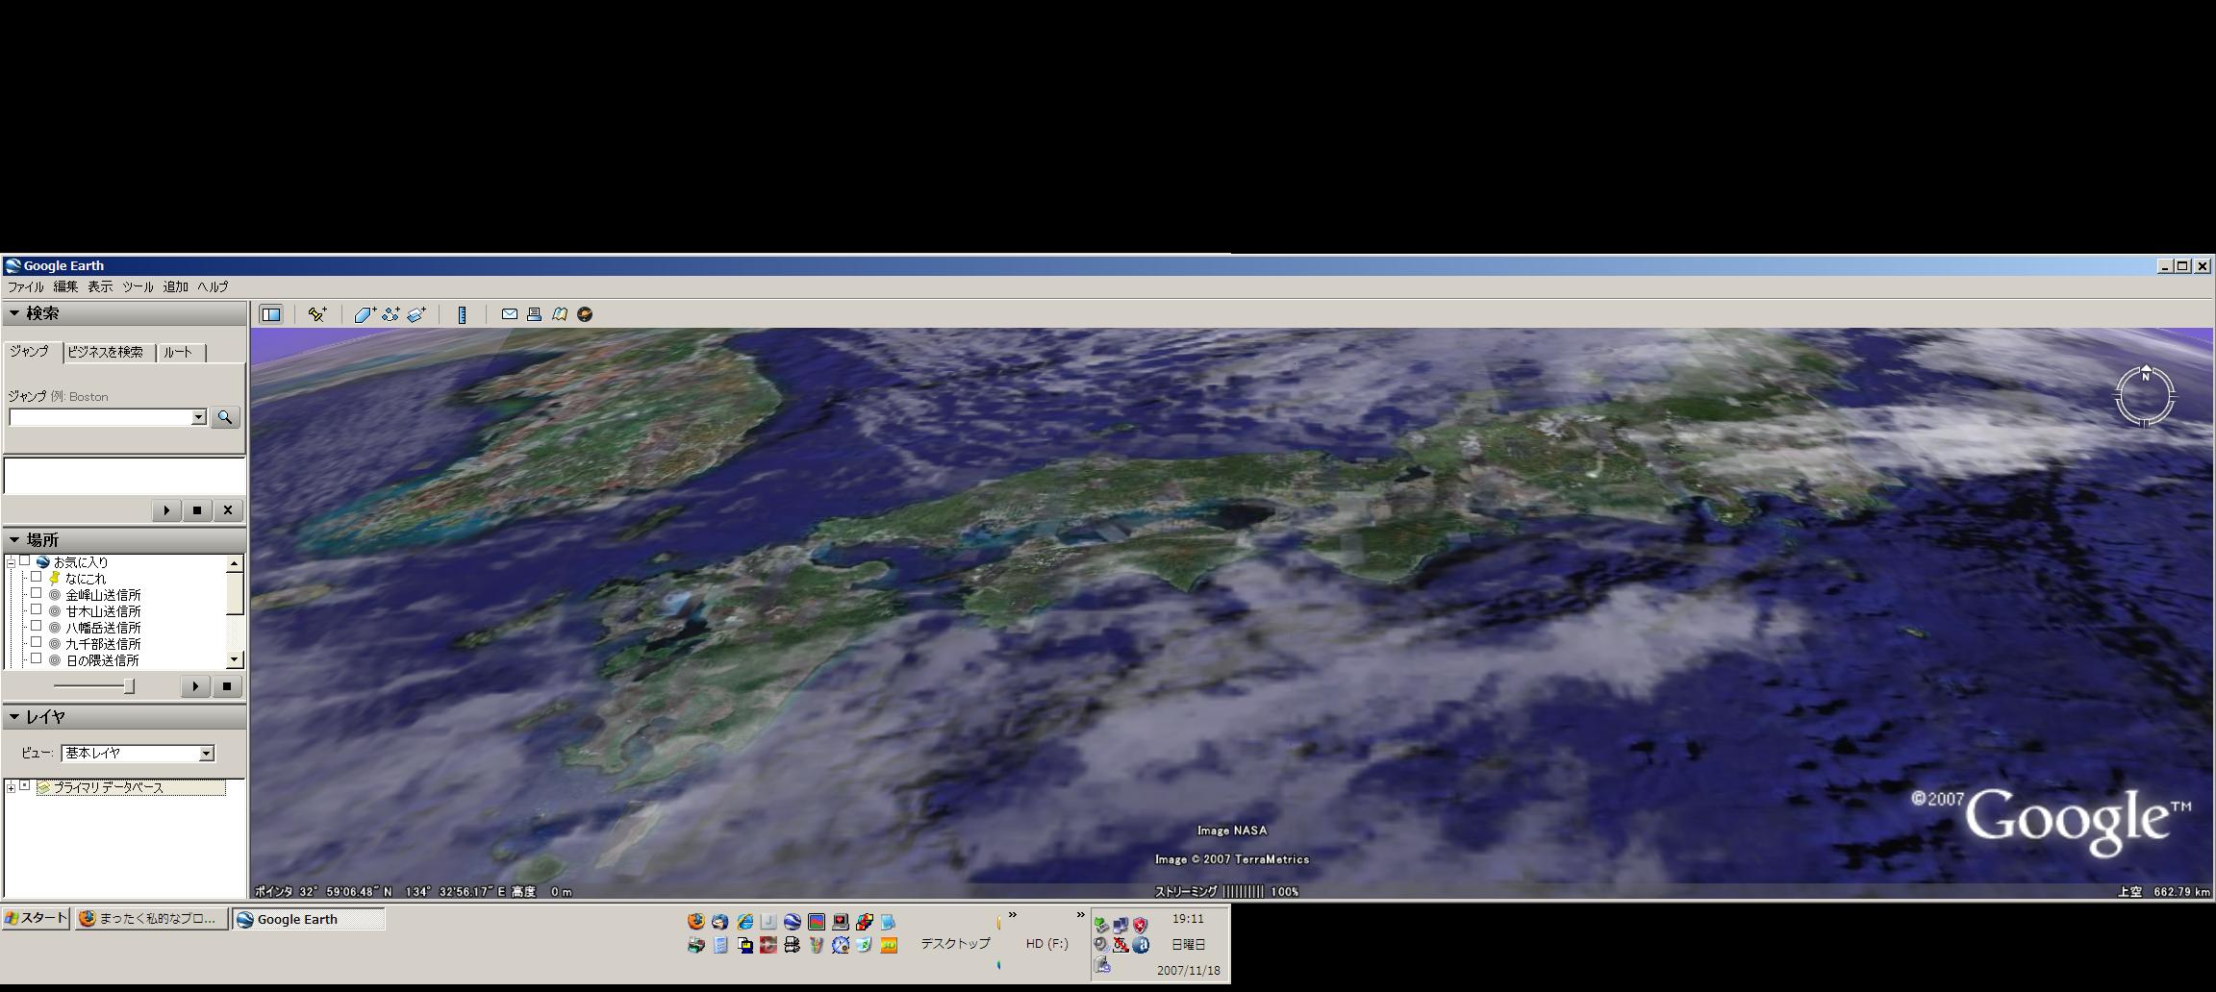Open the 編集 menu
The width and height of the screenshot is (2216, 992).
[x=65, y=286]
